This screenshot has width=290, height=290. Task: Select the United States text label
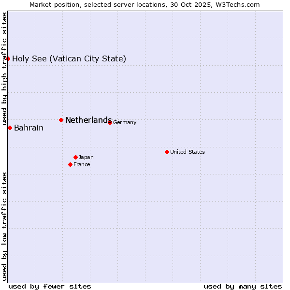point(188,152)
